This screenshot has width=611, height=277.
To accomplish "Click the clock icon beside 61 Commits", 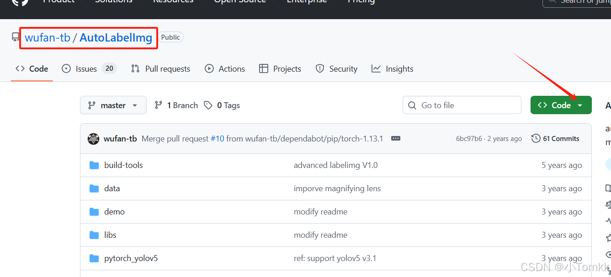I will tap(536, 138).
